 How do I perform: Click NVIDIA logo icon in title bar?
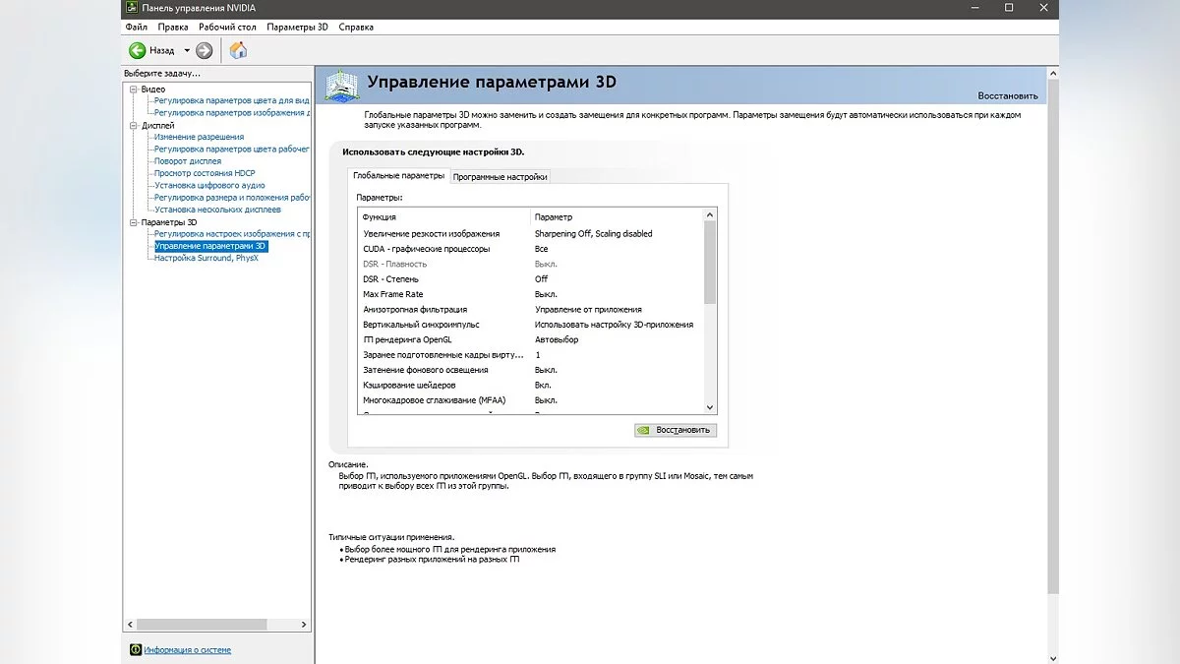132,8
